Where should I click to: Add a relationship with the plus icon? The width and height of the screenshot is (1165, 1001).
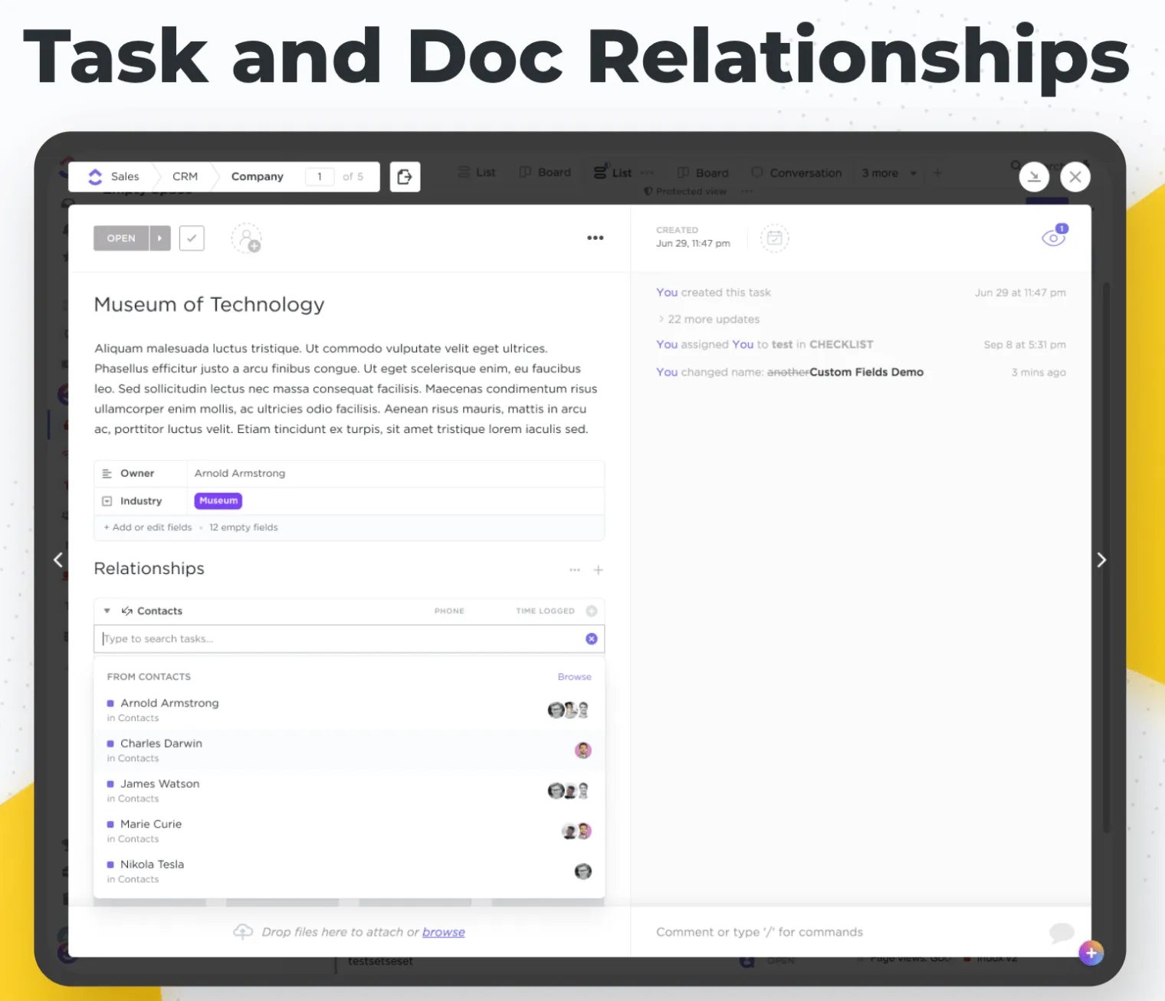click(x=599, y=569)
